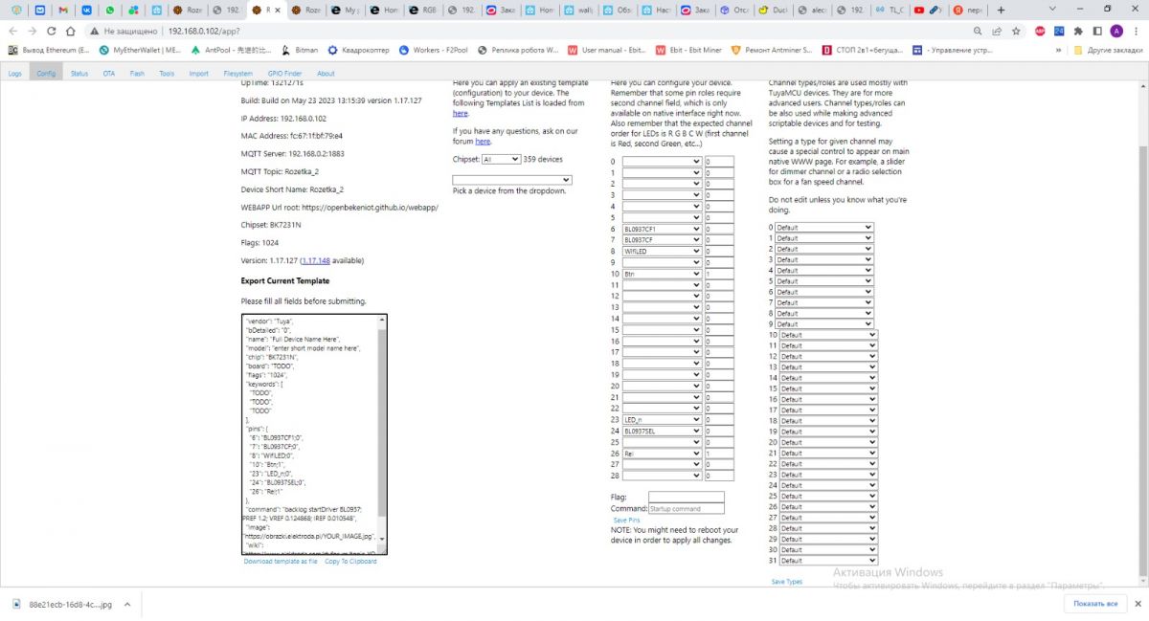Open channel 0 type dropdown set to Default

[824, 228]
